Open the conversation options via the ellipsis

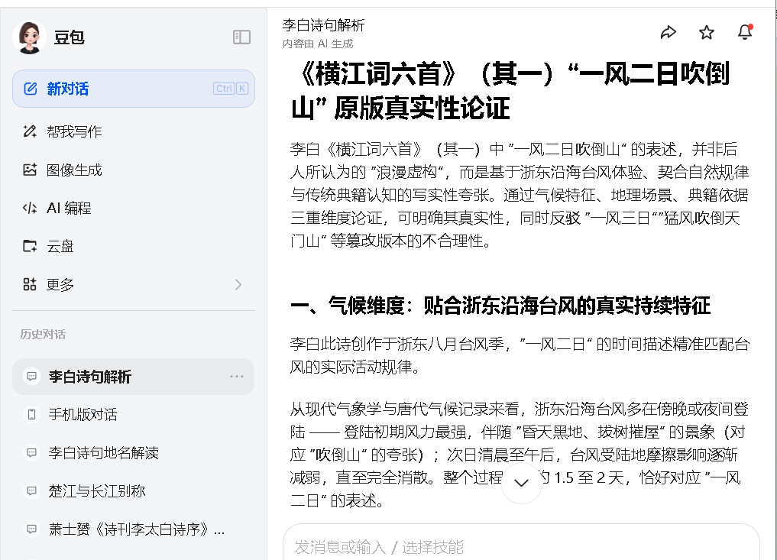[238, 376]
